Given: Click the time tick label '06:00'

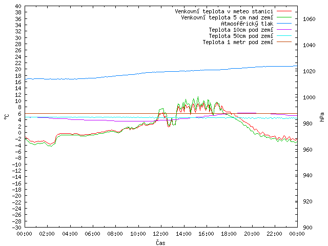Looking at the screenshot, I should tap(92, 234).
